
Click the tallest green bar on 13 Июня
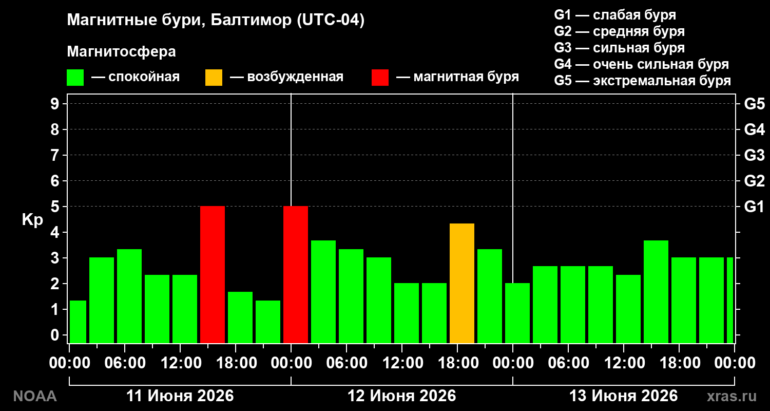click(656, 292)
